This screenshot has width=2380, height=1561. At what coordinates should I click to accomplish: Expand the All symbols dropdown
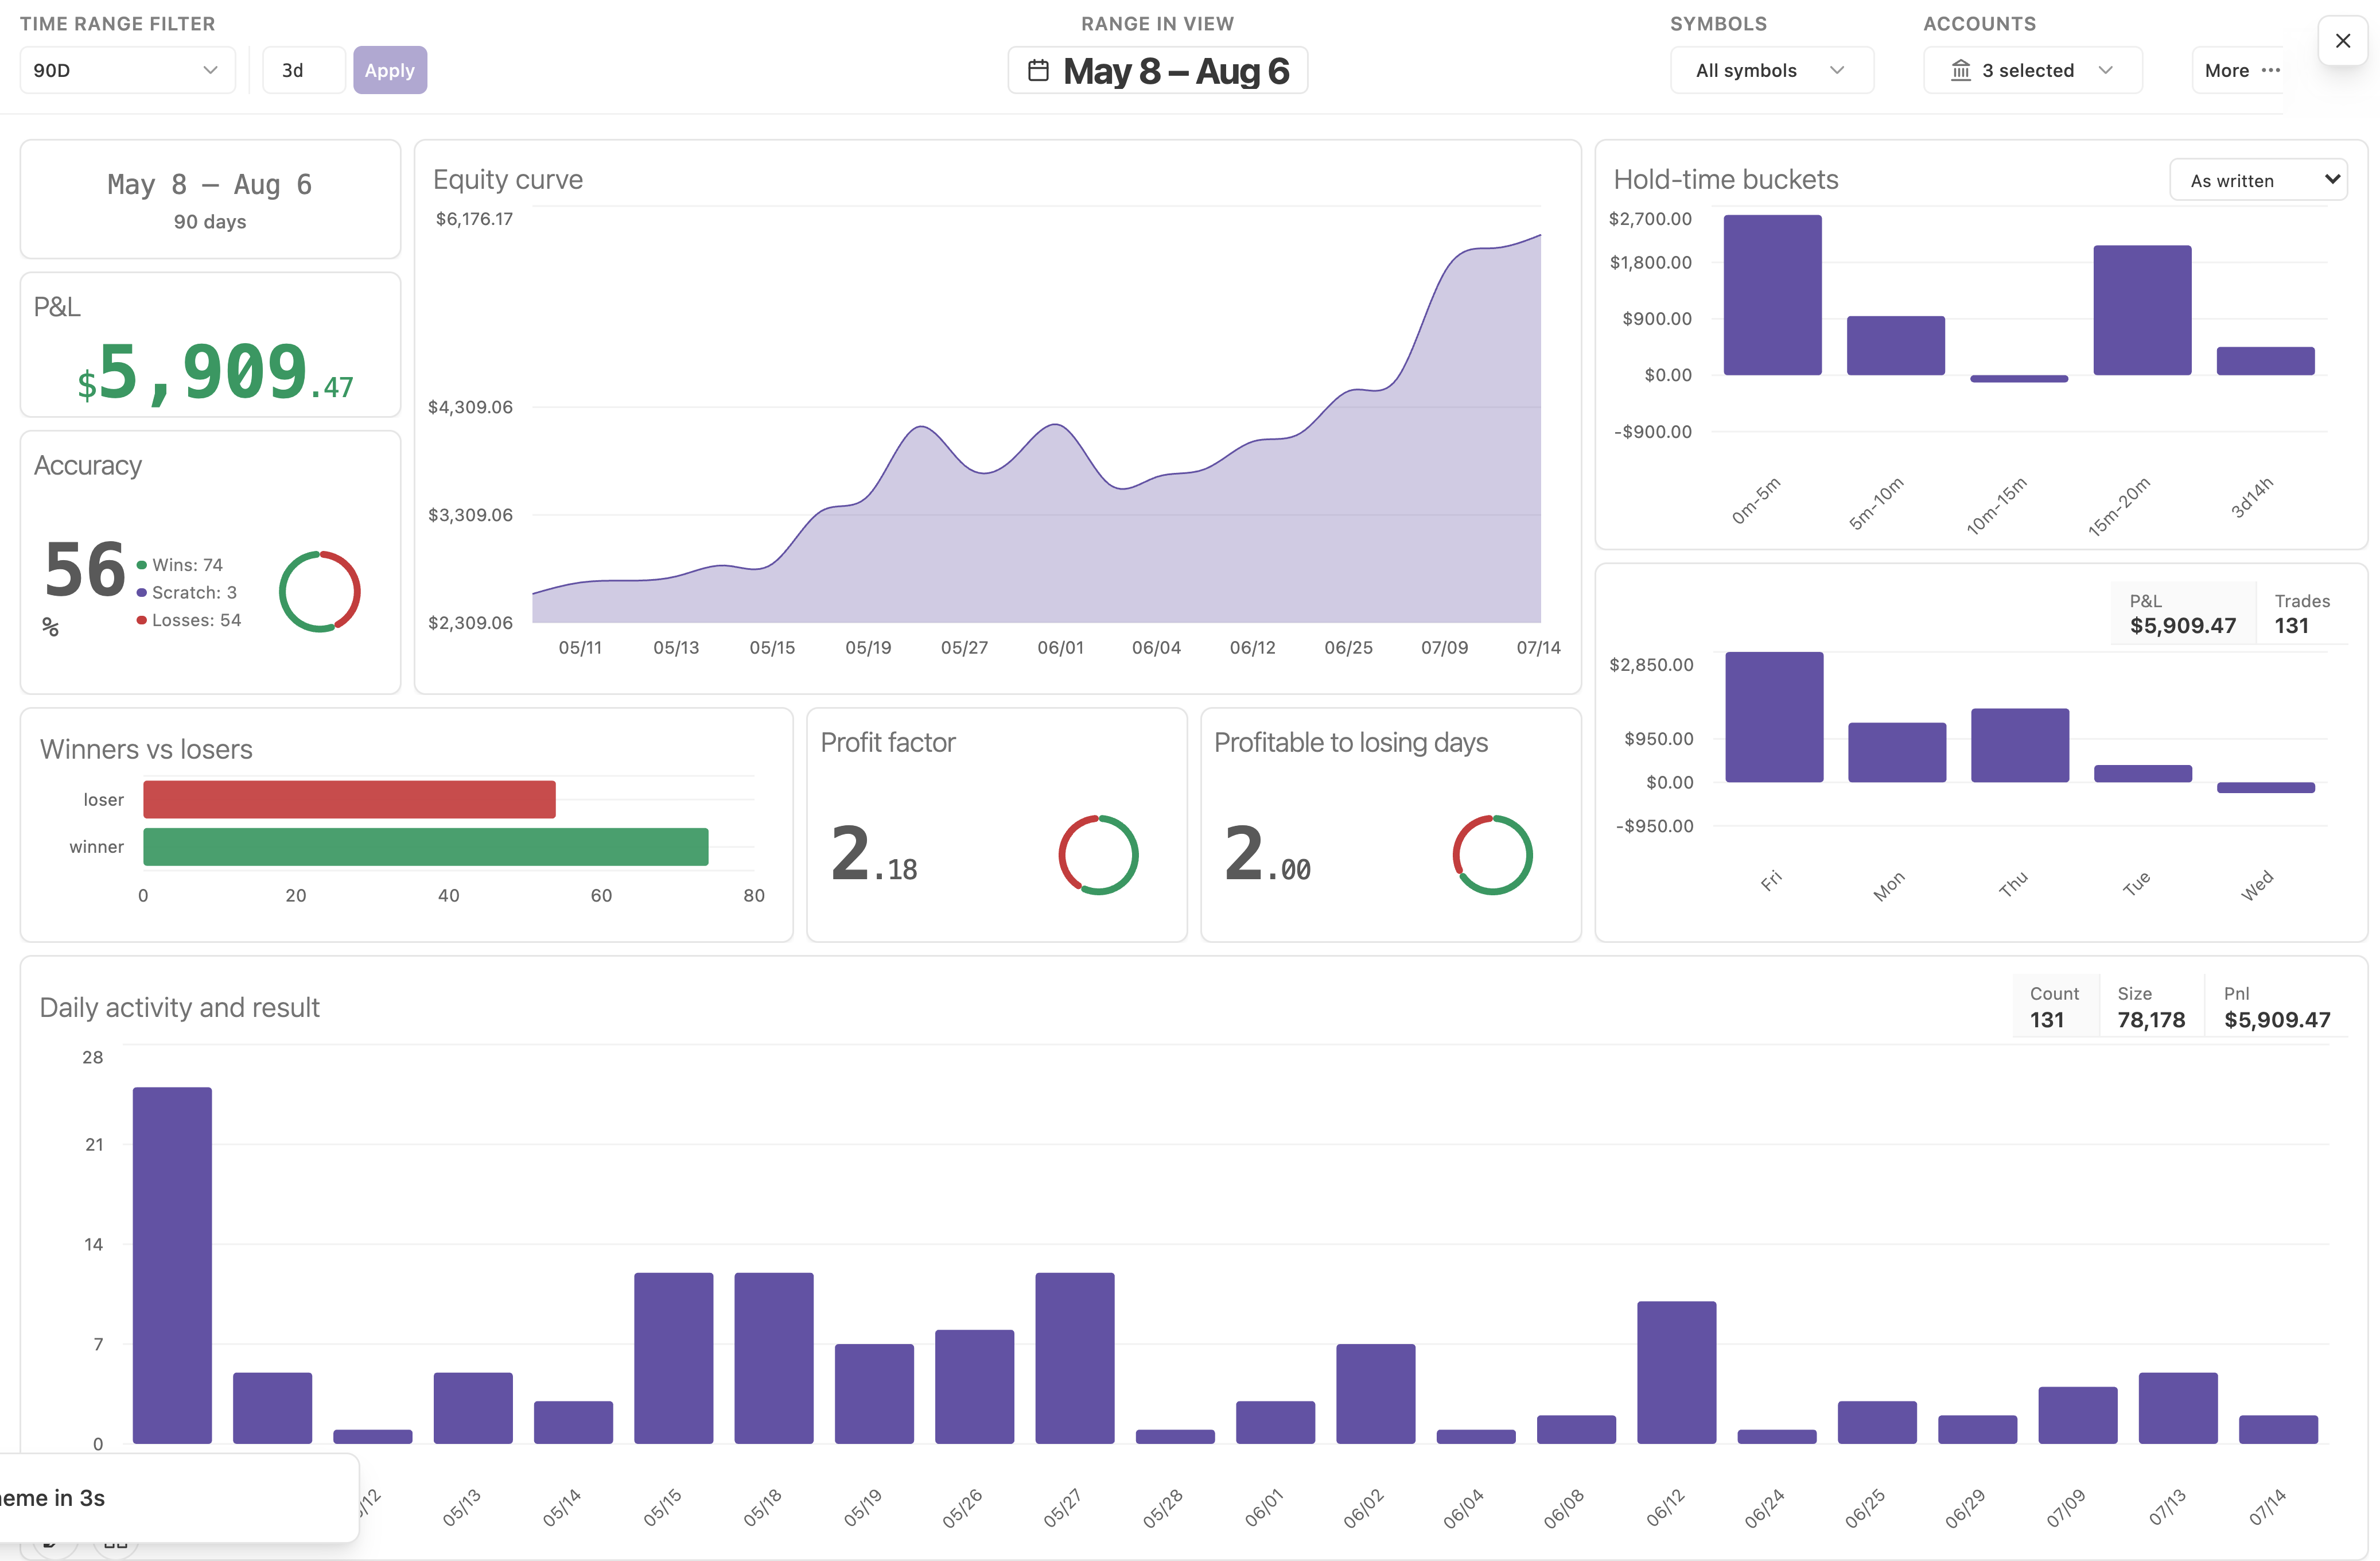(x=1771, y=70)
